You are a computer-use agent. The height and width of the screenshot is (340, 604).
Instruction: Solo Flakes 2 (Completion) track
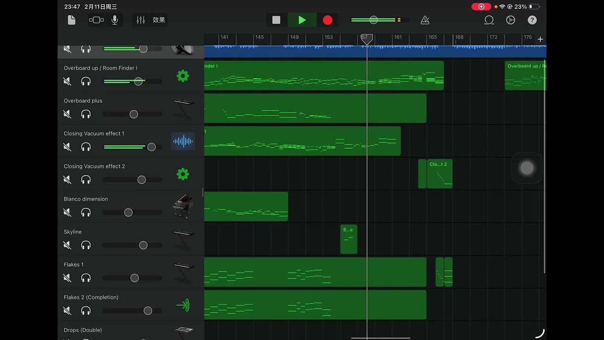click(86, 311)
